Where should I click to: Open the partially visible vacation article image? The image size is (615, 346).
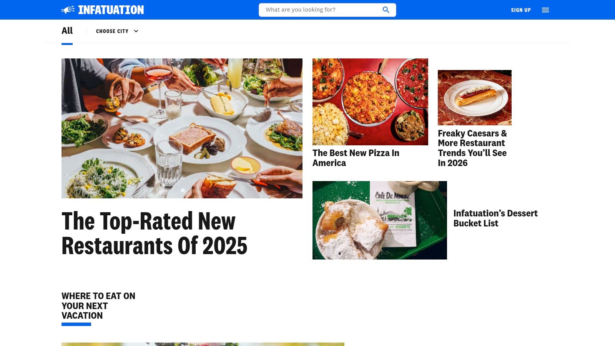click(203, 344)
